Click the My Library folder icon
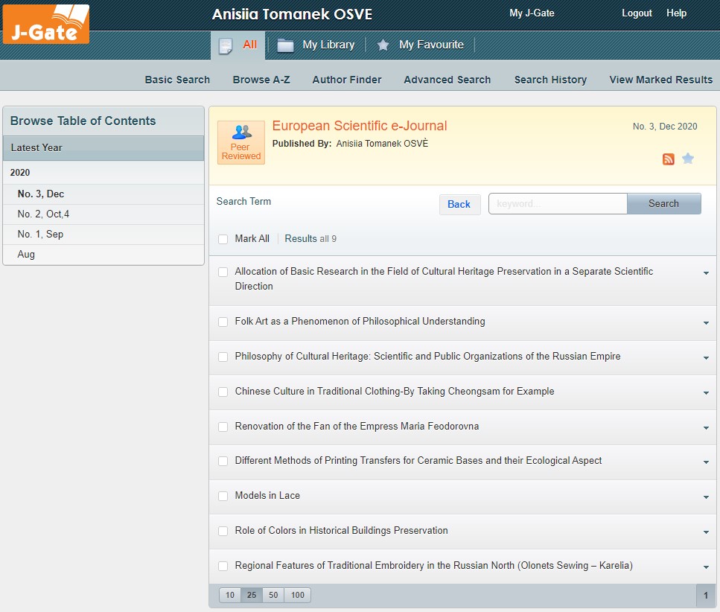Image resolution: width=720 pixels, height=612 pixels. [x=285, y=45]
